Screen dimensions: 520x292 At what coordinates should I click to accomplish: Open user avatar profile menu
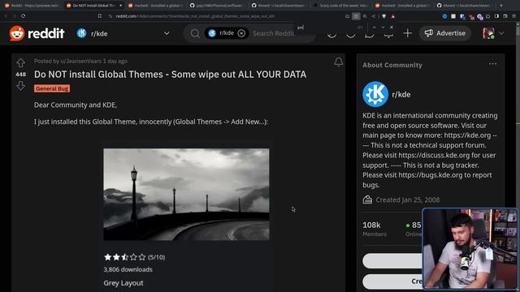pos(488,33)
